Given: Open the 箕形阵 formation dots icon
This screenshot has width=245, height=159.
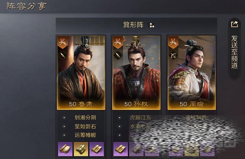Looking at the screenshot, I should [152, 25].
